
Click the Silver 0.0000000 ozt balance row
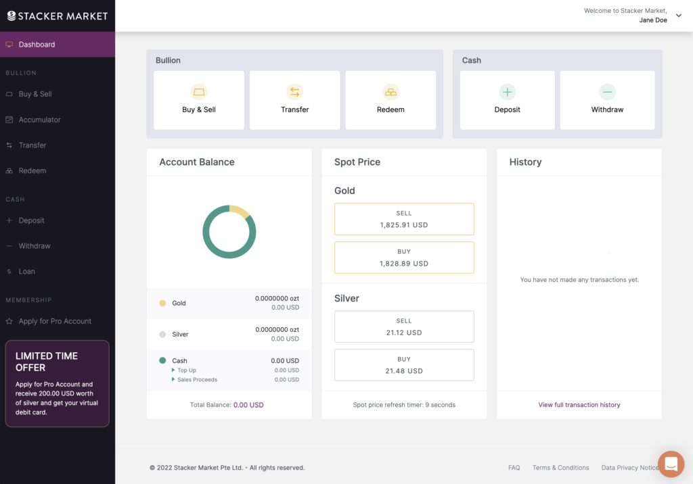229,335
